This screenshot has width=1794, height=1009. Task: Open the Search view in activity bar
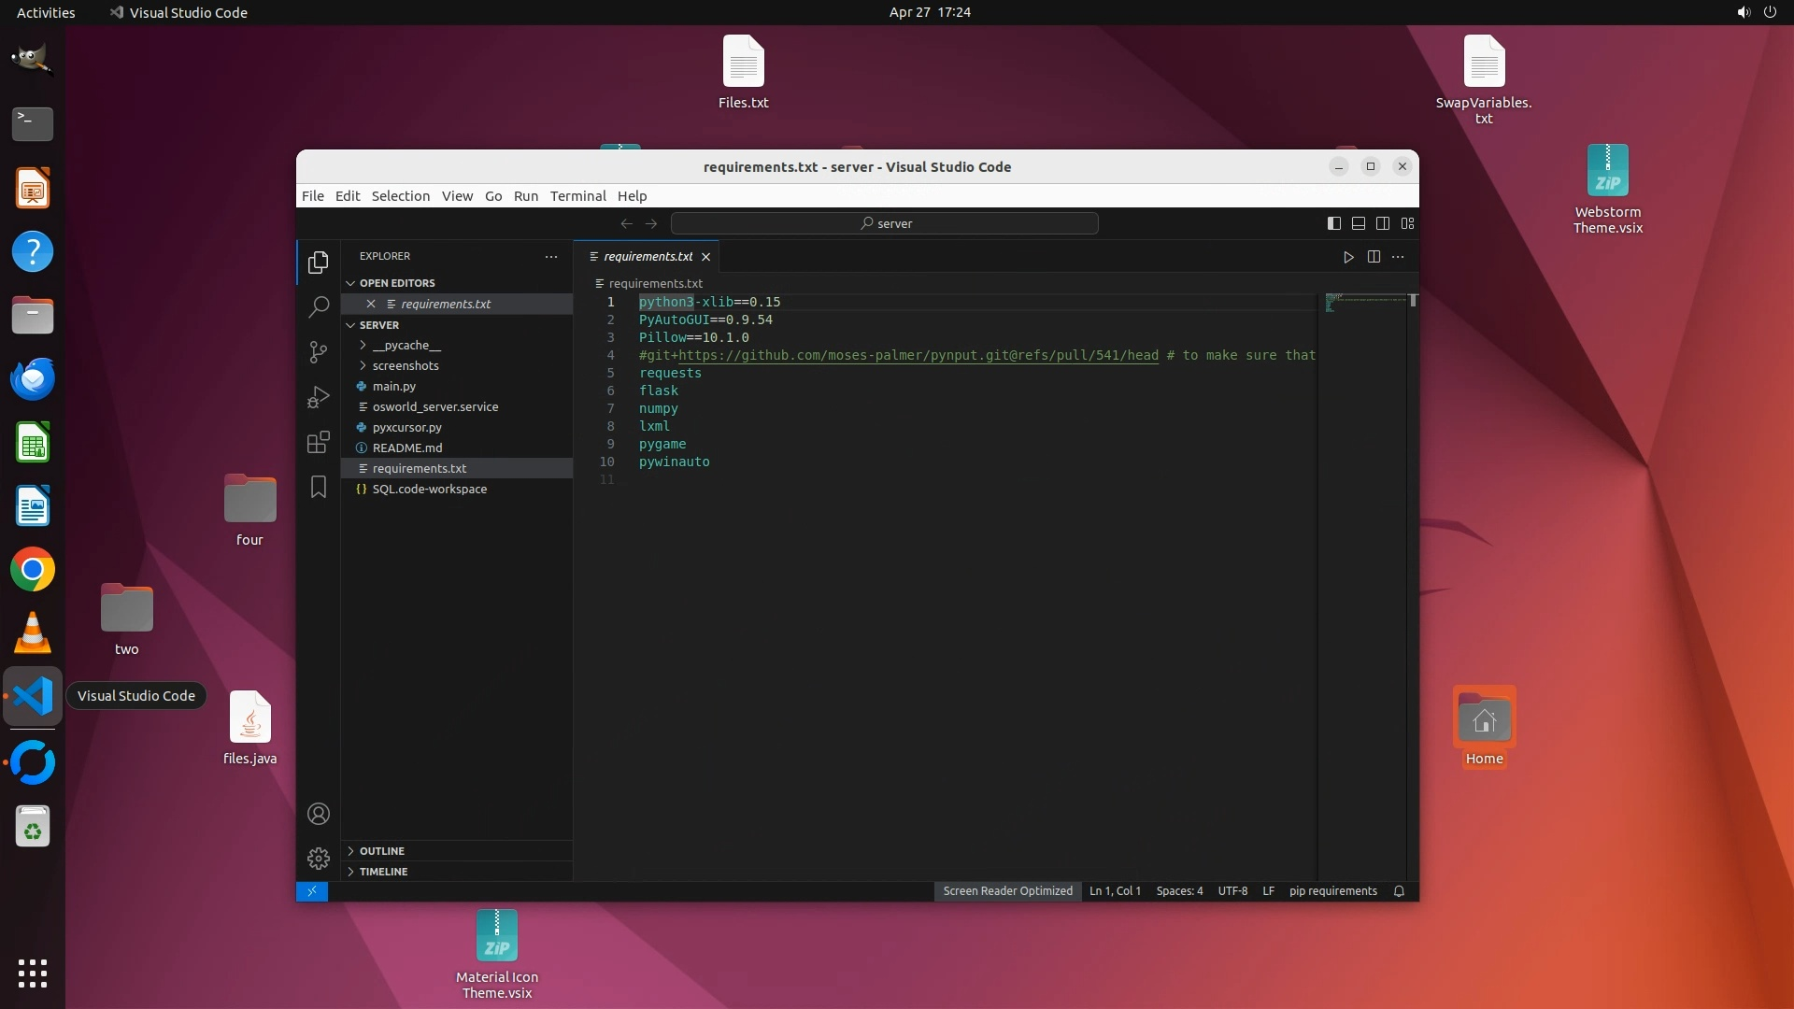tap(319, 306)
